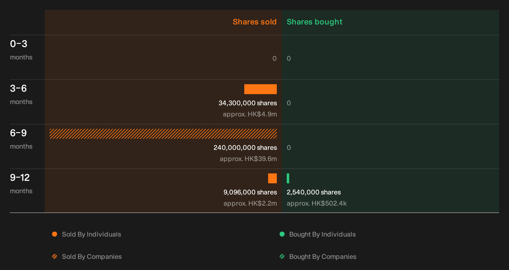Viewport: 509px width, 270px height.
Task: Click the 6-9 months row label
Action: pyautogui.click(x=21, y=139)
